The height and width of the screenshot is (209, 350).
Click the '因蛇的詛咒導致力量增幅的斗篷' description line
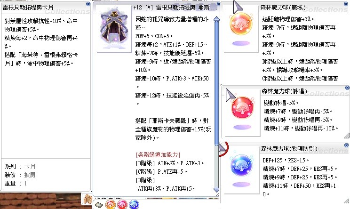(x=172, y=23)
